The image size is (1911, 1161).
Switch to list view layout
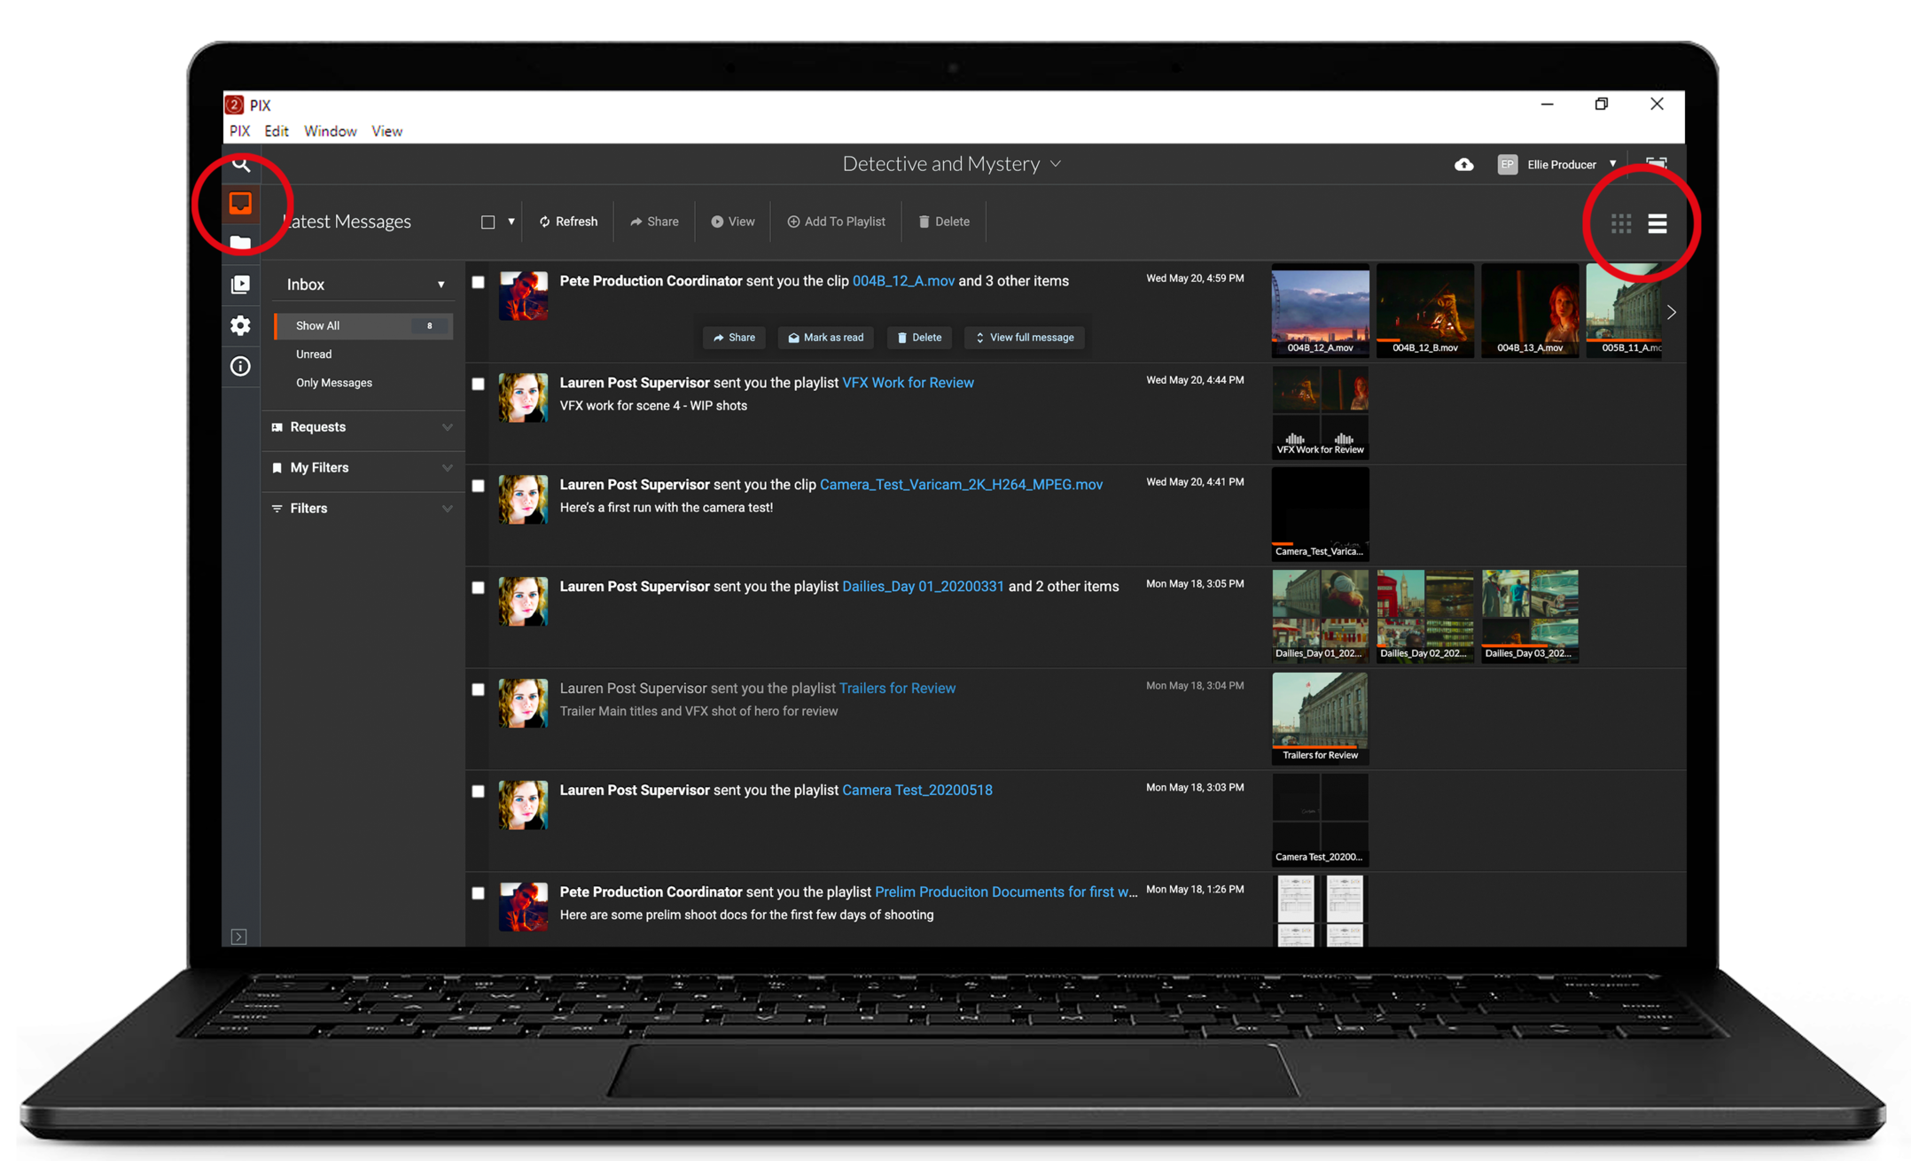click(x=1657, y=223)
